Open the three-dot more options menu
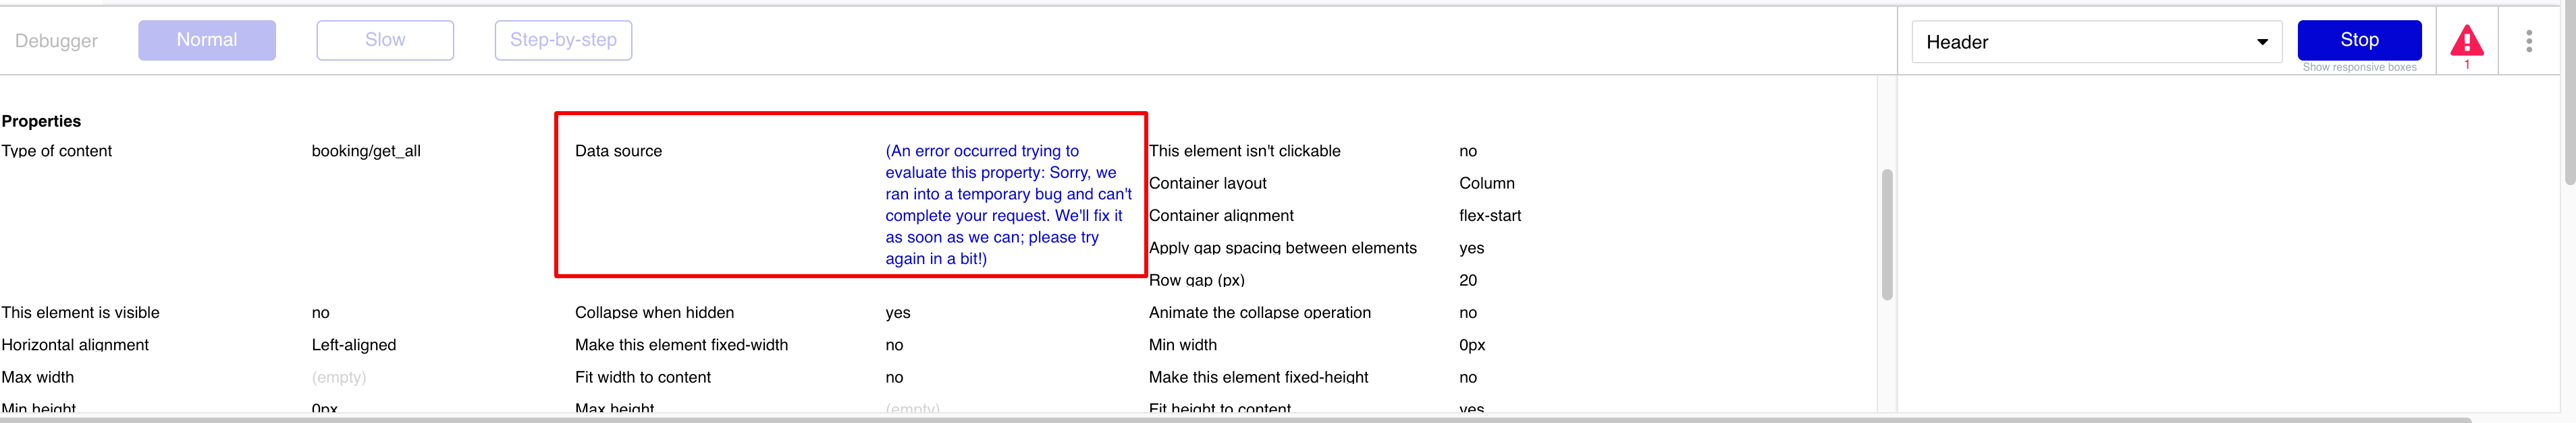 [x=2529, y=41]
